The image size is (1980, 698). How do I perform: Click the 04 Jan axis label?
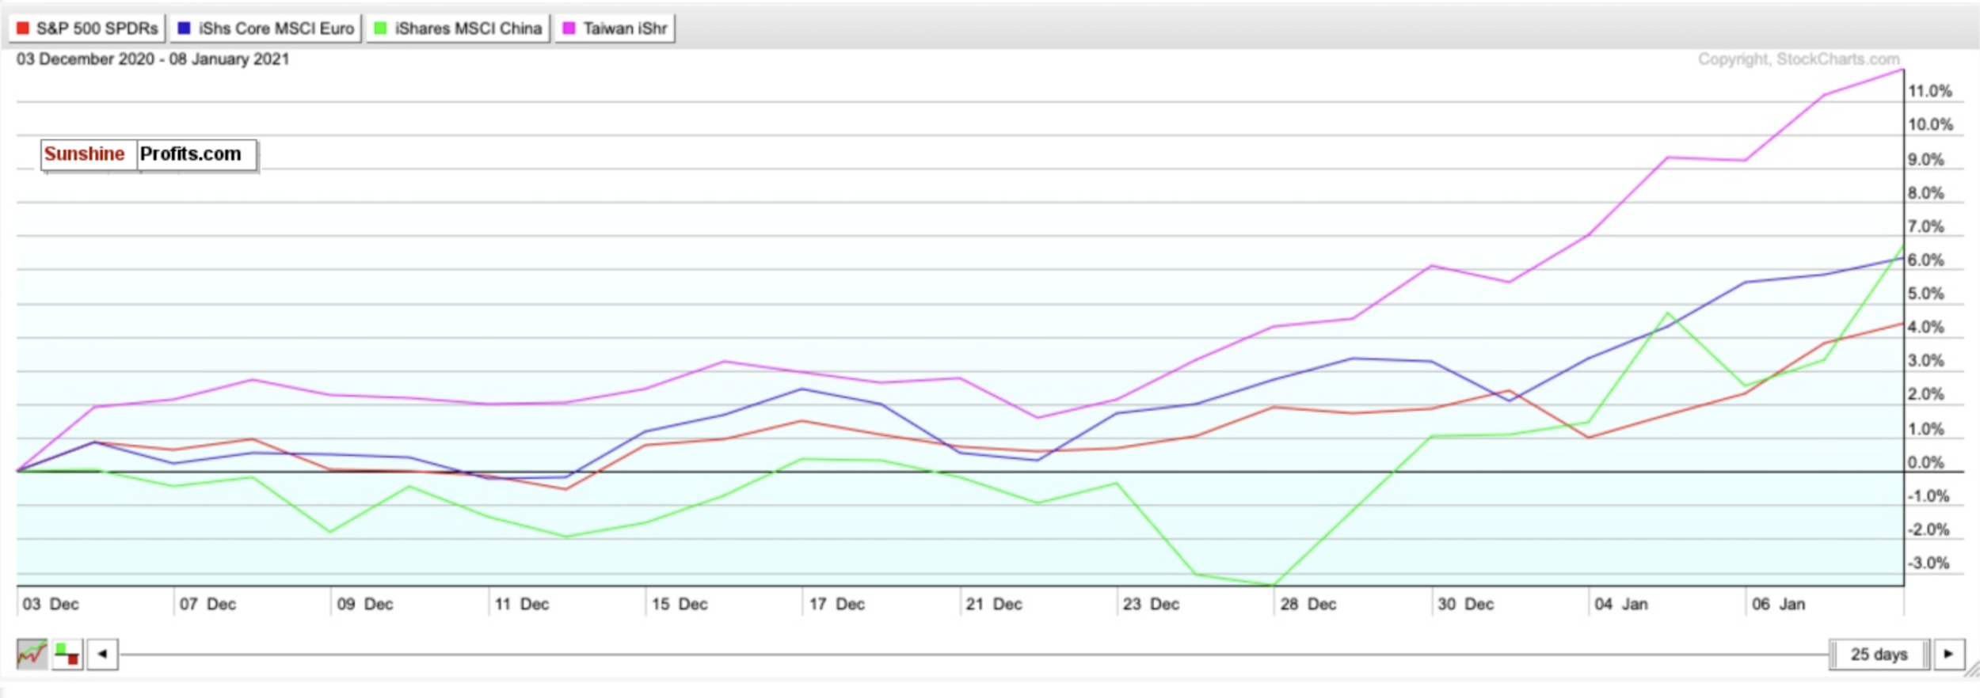pyautogui.click(x=1622, y=605)
